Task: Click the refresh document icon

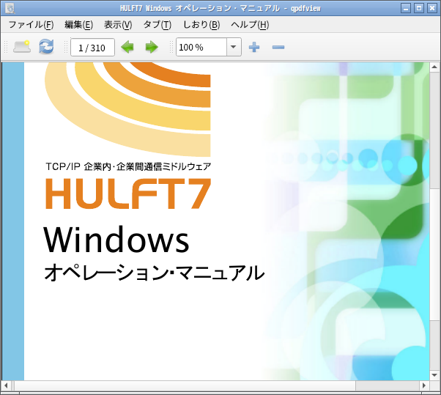Action: 46,47
